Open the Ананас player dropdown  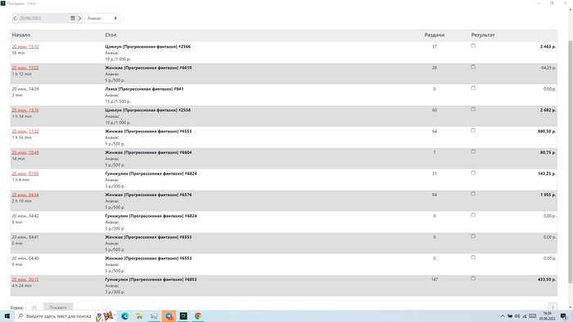[x=102, y=18]
